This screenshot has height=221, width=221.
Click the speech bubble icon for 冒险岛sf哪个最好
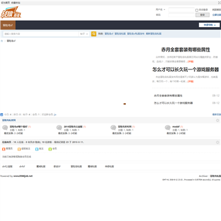point(5,128)
